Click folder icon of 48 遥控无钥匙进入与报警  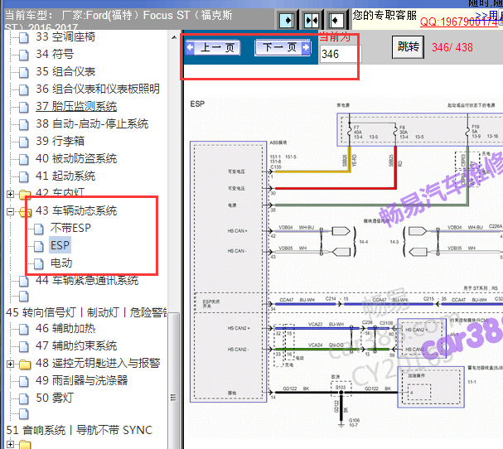[25, 365]
